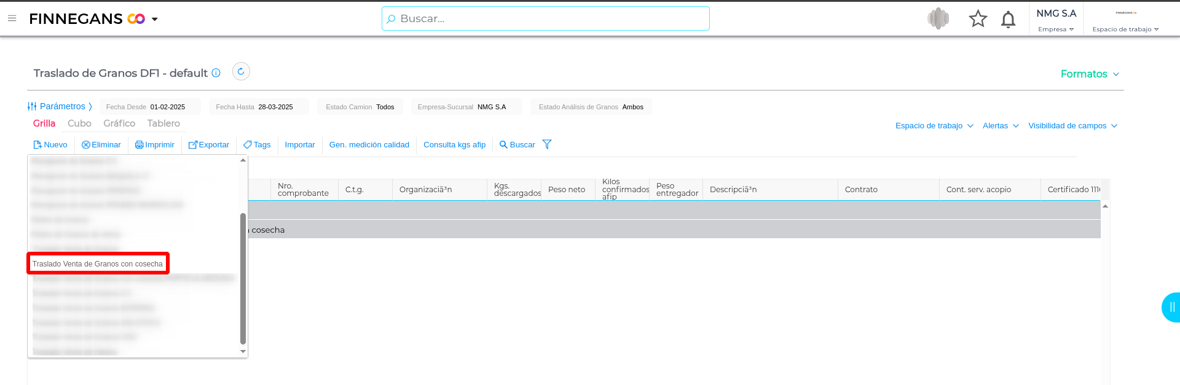Sort by Descripción column header

tap(770, 190)
